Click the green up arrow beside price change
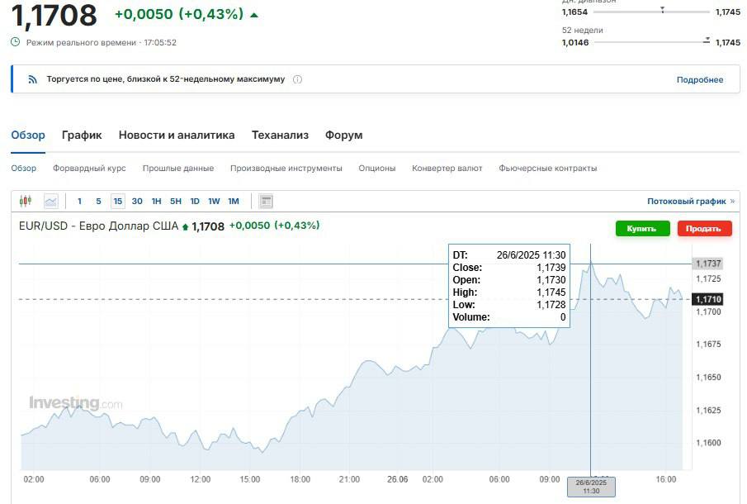747x504 pixels. [253, 15]
